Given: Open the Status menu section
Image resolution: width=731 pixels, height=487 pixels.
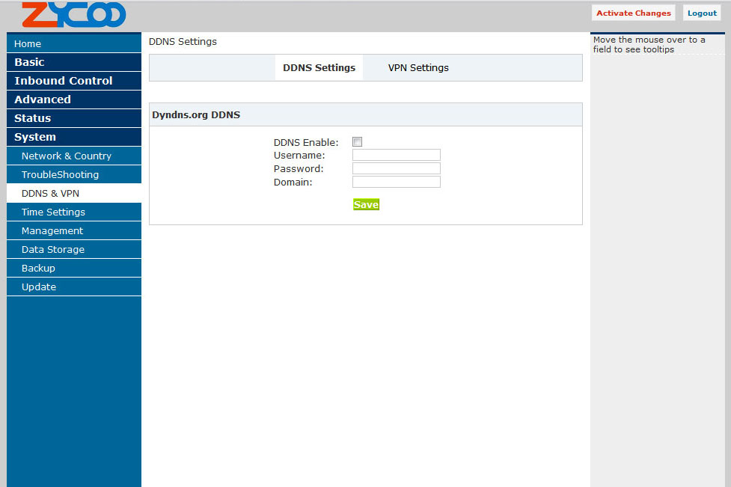Looking at the screenshot, I should pos(73,118).
